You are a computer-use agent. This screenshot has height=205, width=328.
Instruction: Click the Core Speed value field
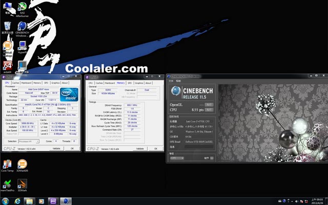[x=27, y=124]
